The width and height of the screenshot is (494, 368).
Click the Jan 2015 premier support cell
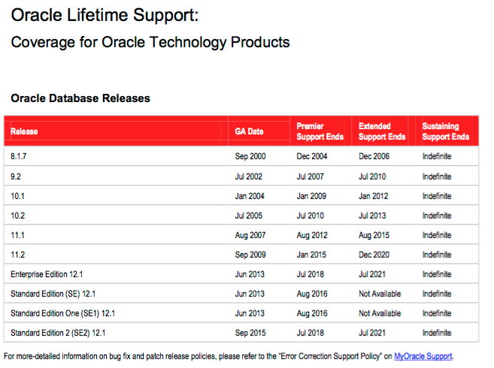click(311, 255)
